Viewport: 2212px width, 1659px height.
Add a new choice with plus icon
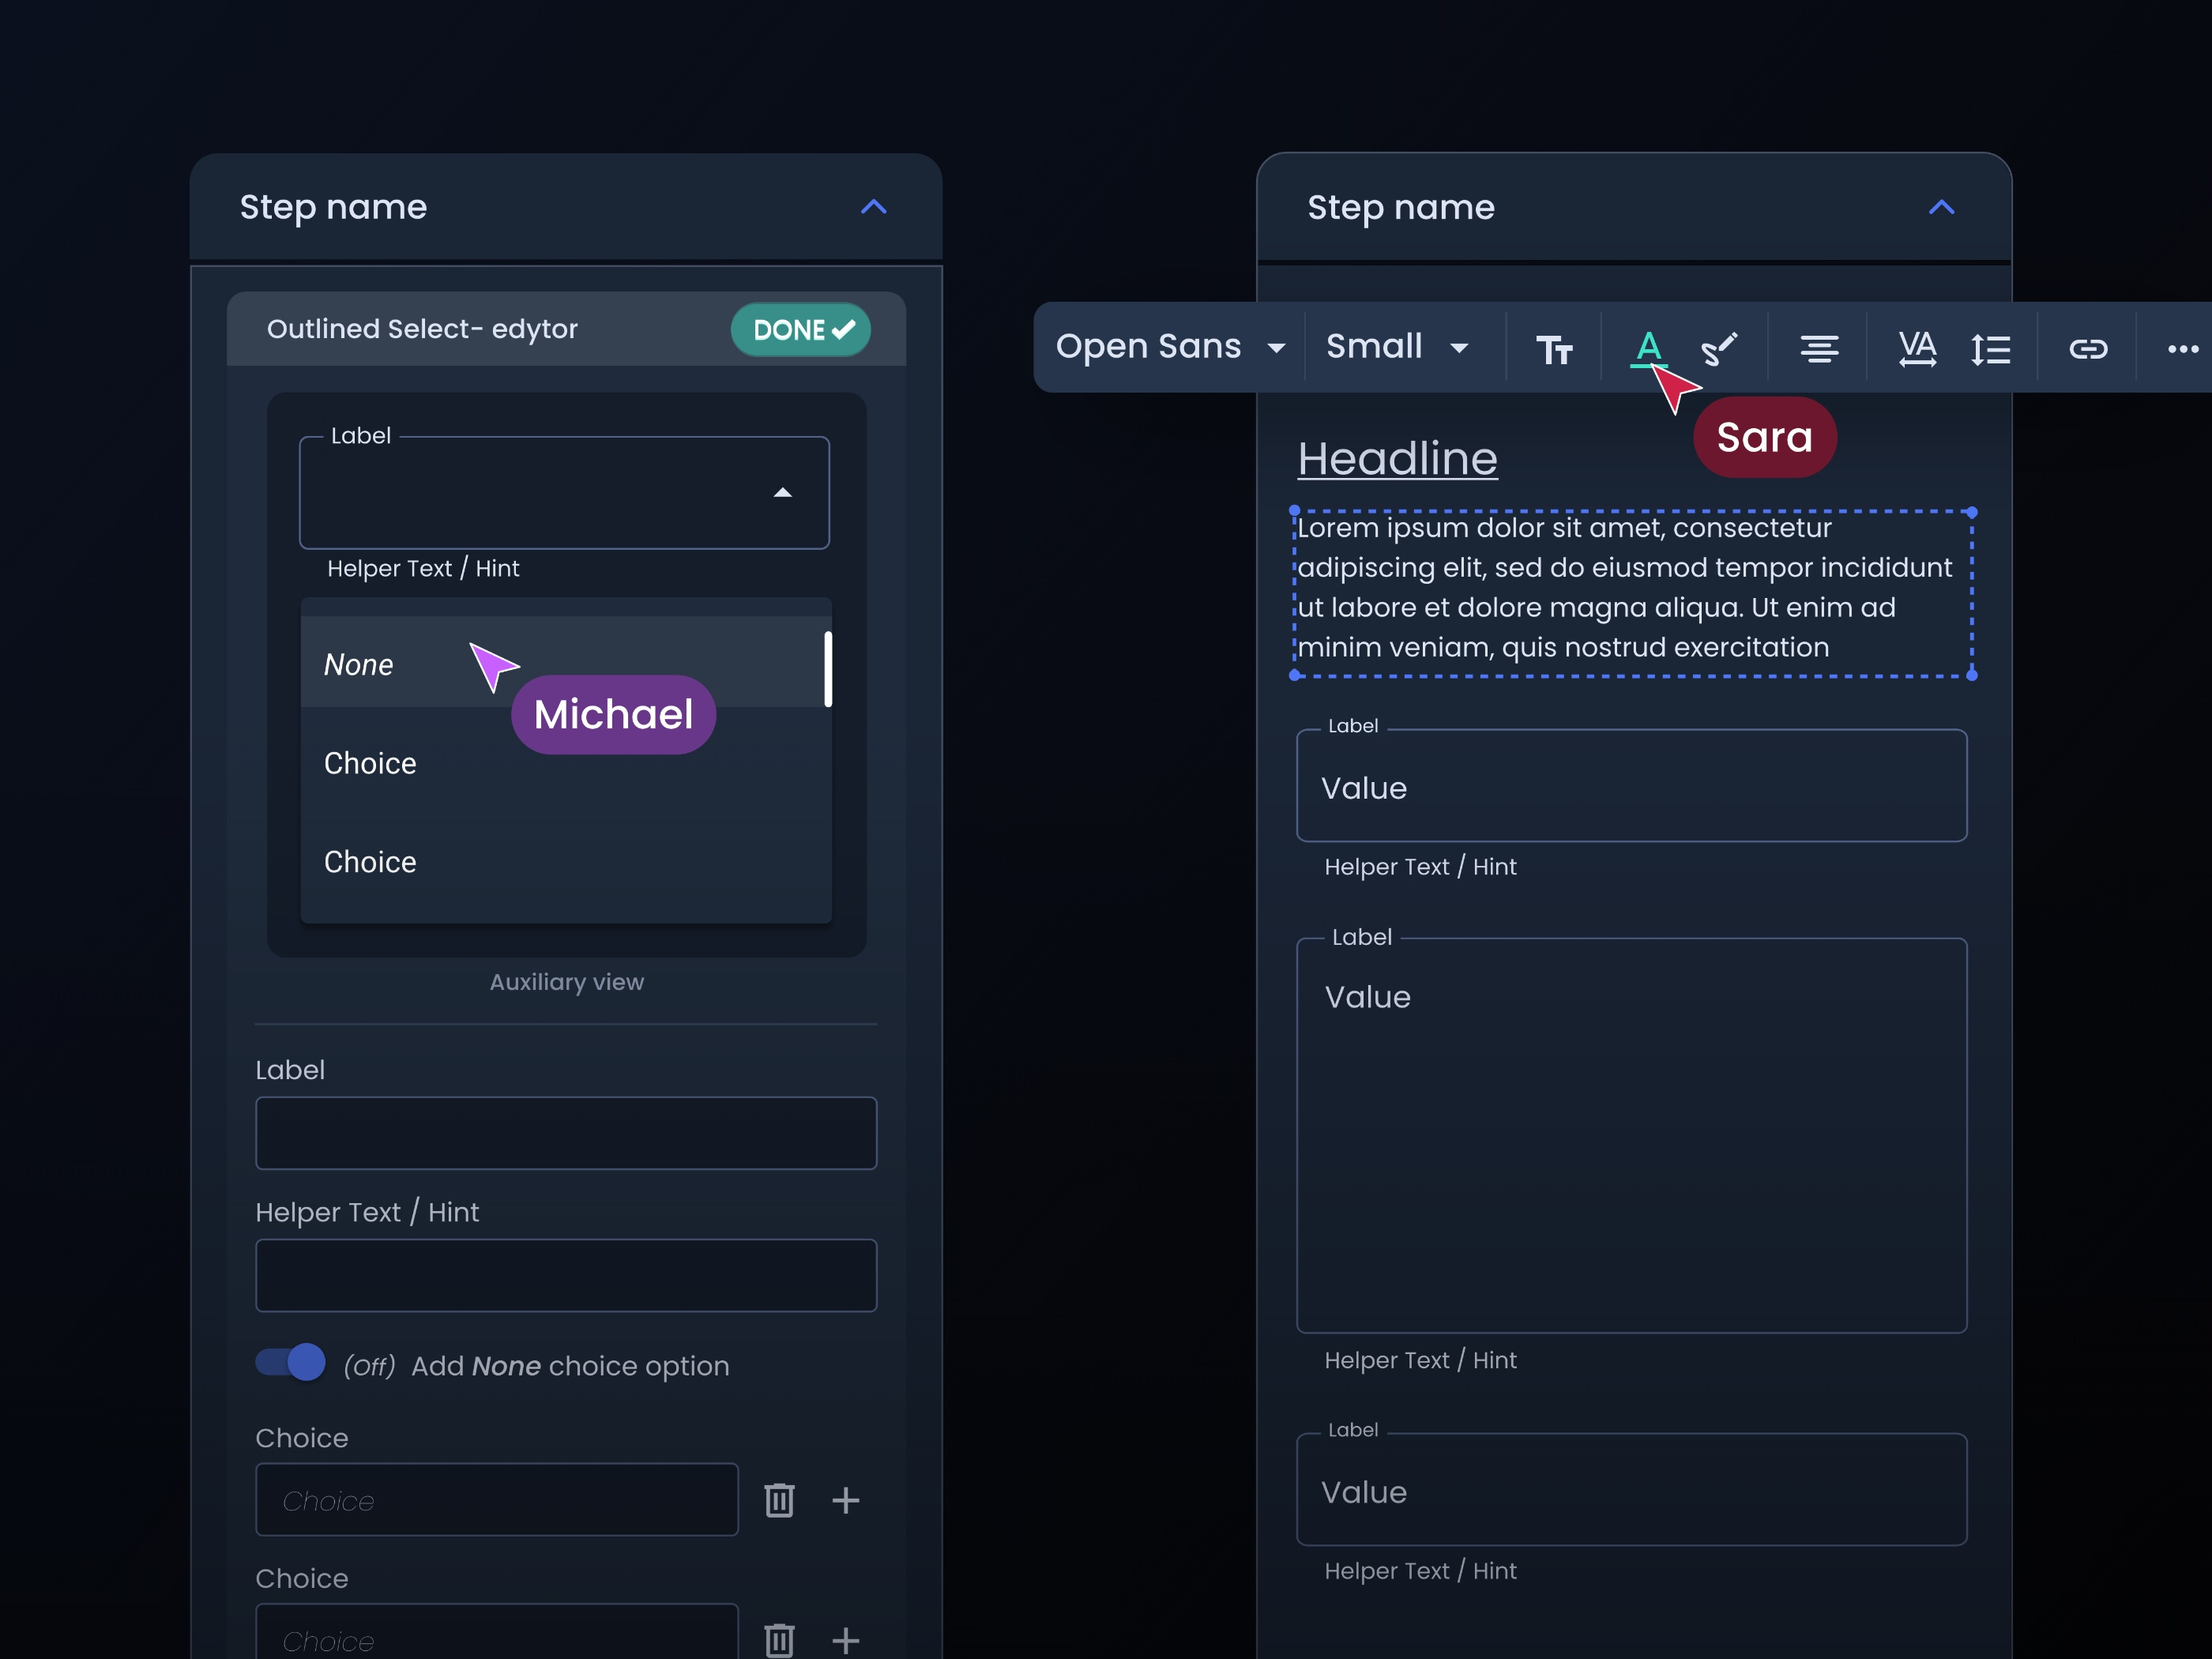click(846, 1500)
